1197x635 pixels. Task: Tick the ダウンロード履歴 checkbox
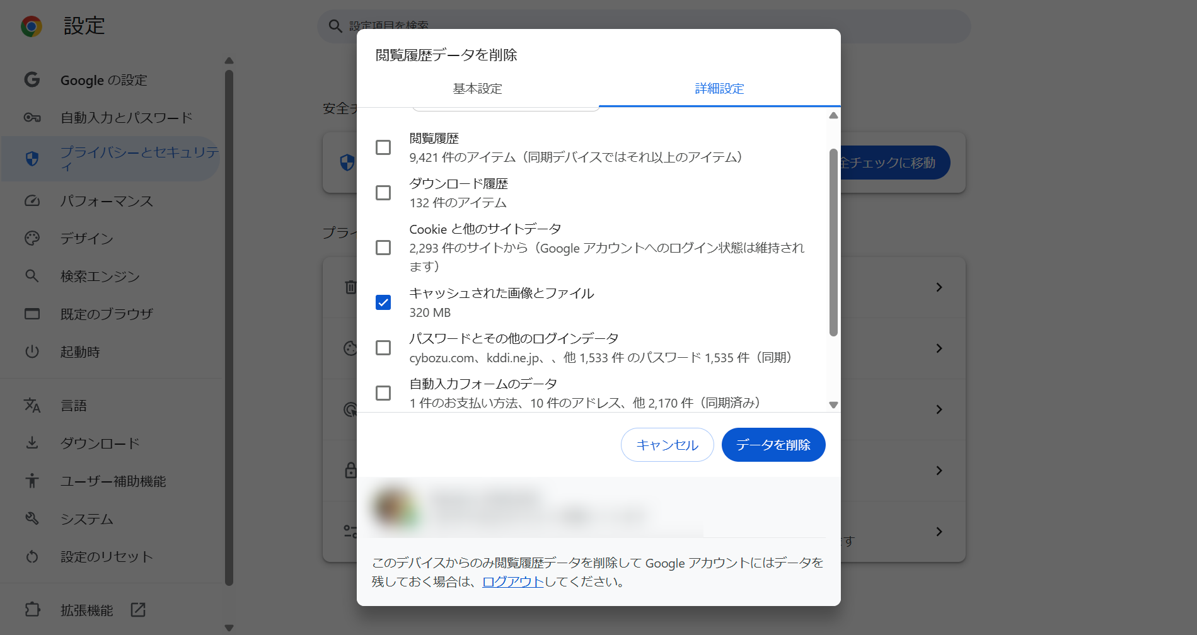point(383,193)
